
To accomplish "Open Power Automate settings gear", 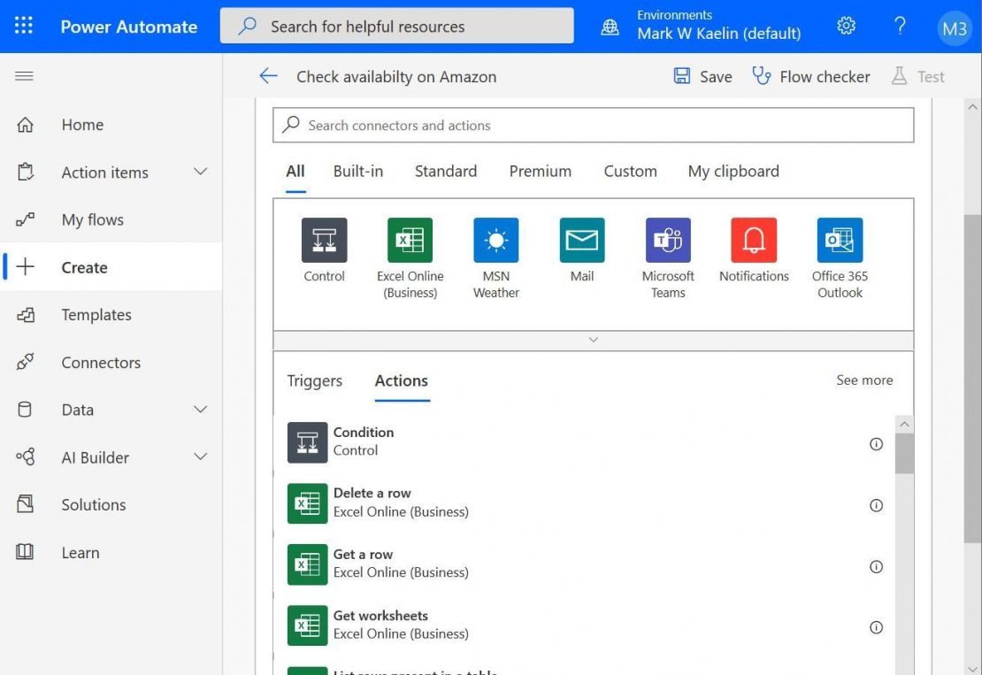I will (846, 26).
